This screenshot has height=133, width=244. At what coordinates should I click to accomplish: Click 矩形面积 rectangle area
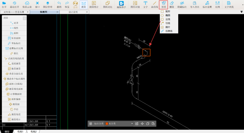pos(14,38)
